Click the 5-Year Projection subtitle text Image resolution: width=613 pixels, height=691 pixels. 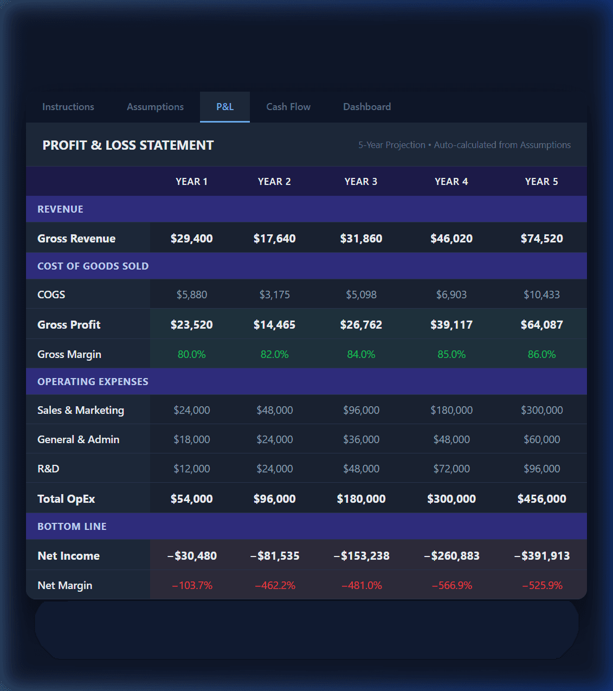tap(391, 145)
